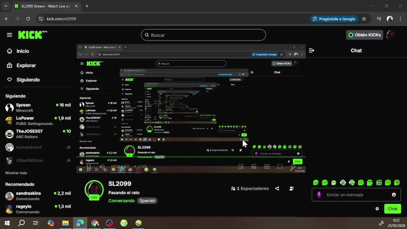Open a new browser tab
407x229 pixels.
[x=87, y=6]
